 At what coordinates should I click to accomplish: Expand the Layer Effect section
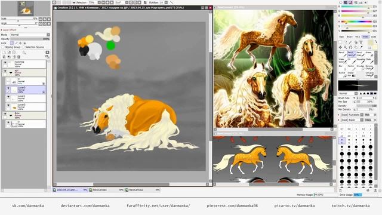click(1, 30)
